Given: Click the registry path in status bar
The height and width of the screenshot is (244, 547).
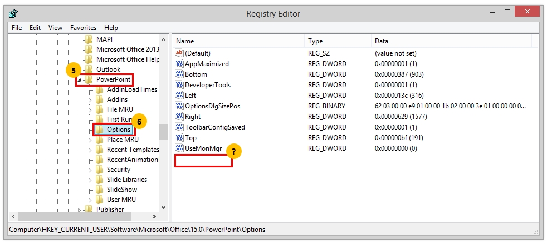Looking at the screenshot, I should pos(137,230).
